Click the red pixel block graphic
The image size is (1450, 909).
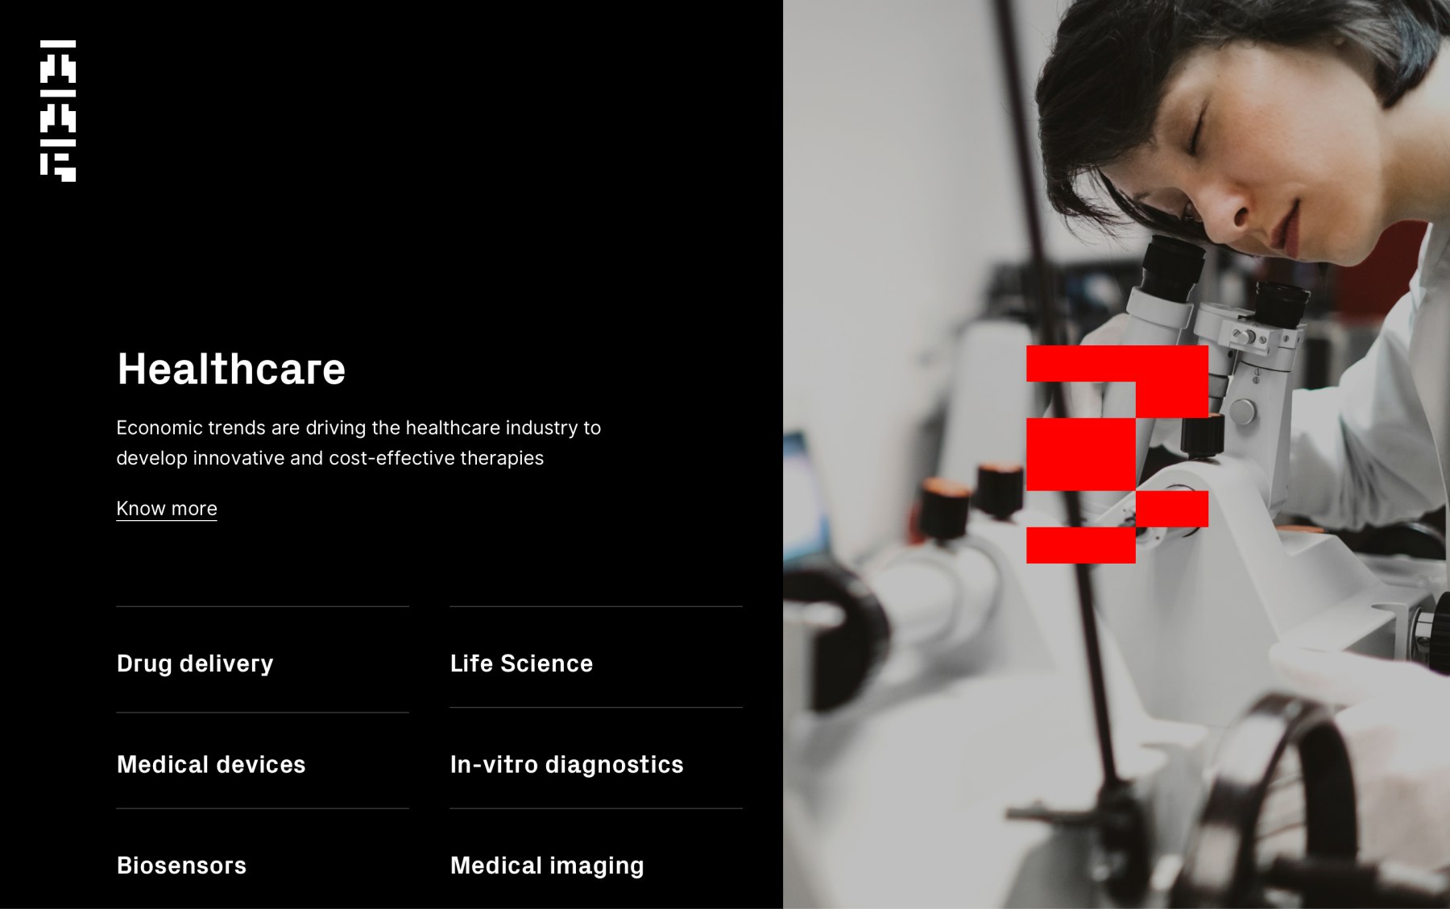pyautogui.click(x=1117, y=454)
